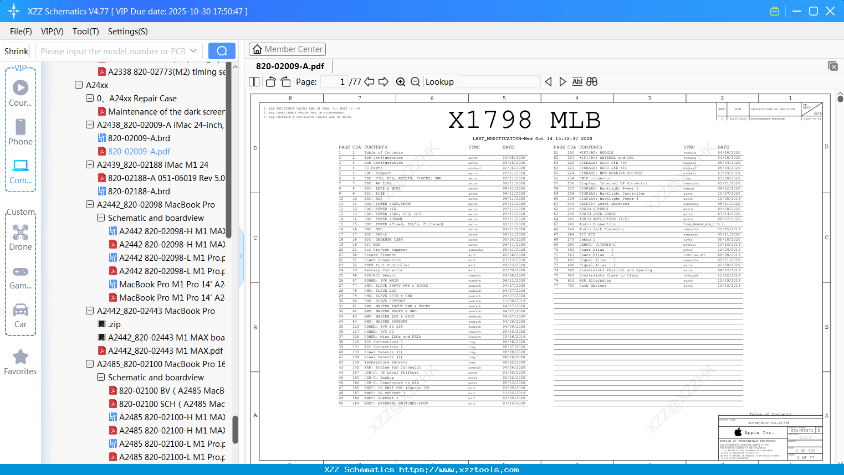Click the Lookup text field
844x475 pixels.
click(x=499, y=82)
